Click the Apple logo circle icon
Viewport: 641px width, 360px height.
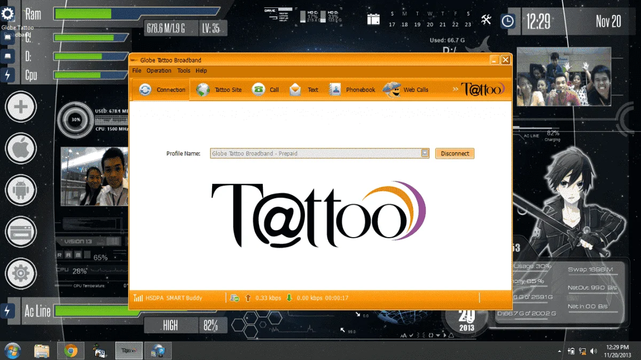point(21,148)
